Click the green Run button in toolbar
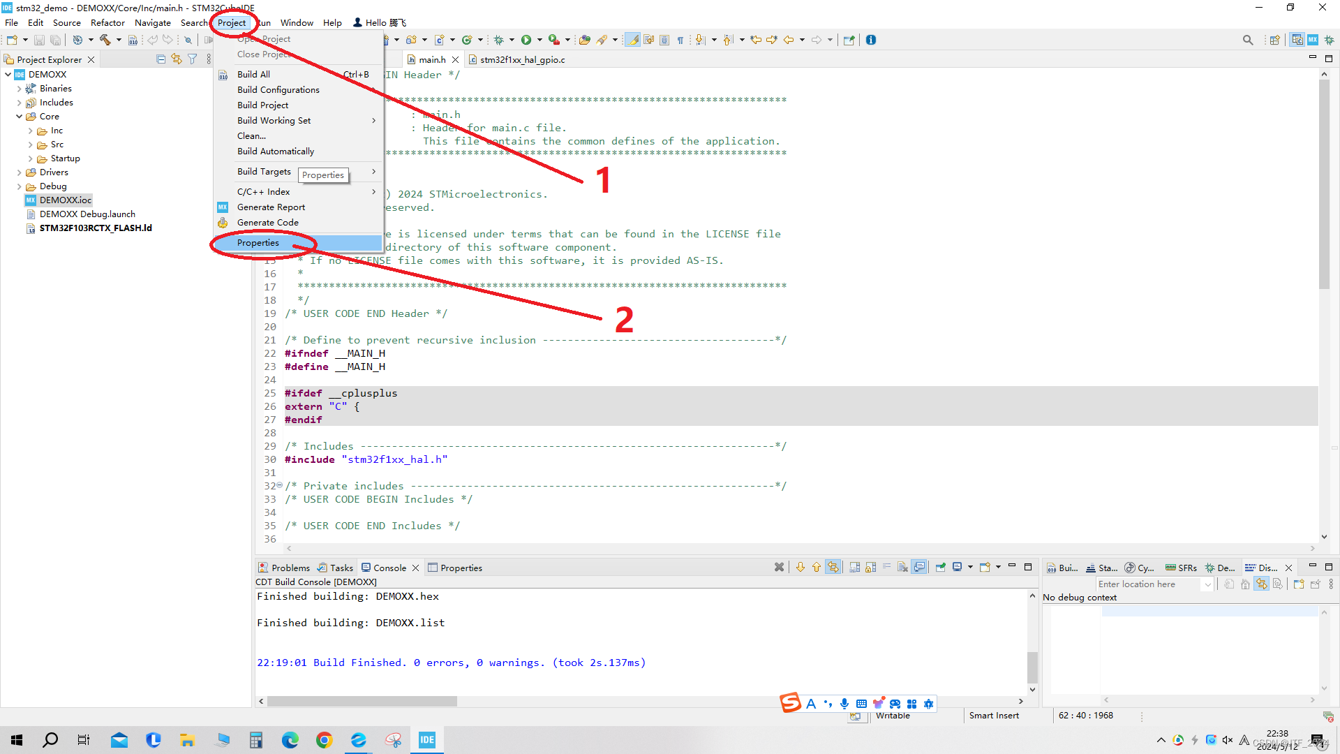Image resolution: width=1340 pixels, height=754 pixels. [x=526, y=40]
